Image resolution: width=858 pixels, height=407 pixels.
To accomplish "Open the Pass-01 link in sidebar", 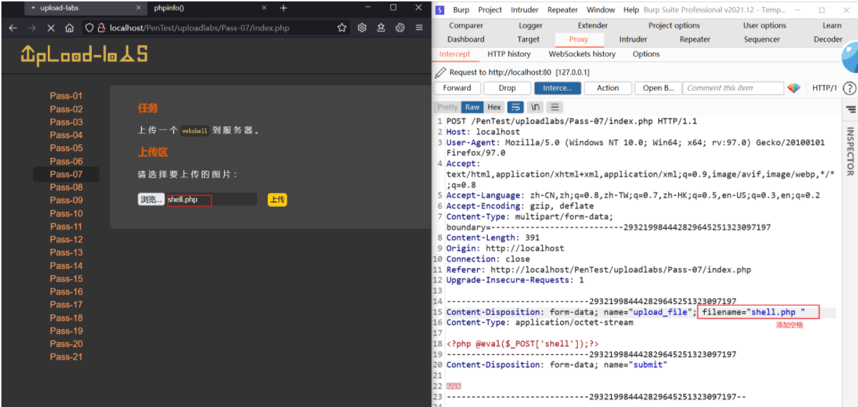I will tap(66, 96).
